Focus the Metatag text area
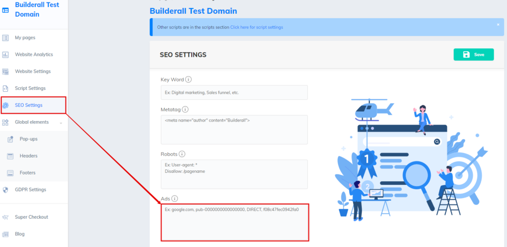This screenshot has width=507, height=247. (234, 129)
